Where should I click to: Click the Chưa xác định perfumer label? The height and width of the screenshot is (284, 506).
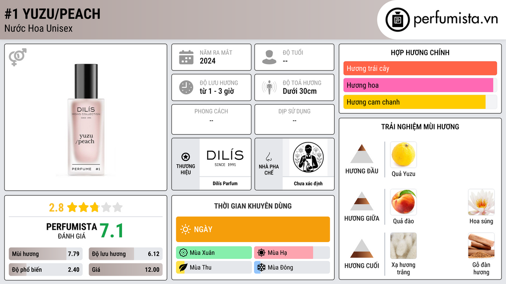coord(308,183)
